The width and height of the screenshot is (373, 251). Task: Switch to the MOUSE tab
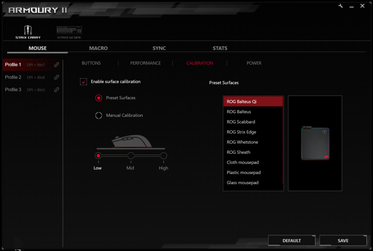click(38, 48)
